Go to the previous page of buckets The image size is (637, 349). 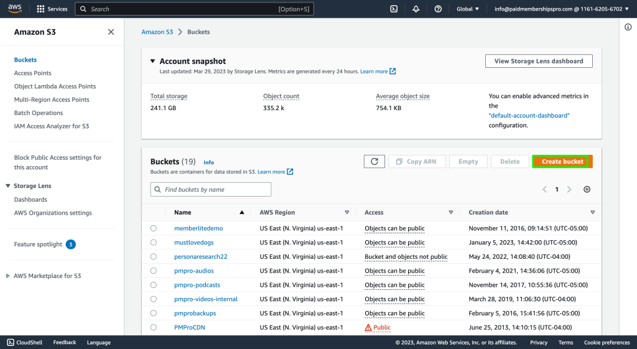click(545, 189)
